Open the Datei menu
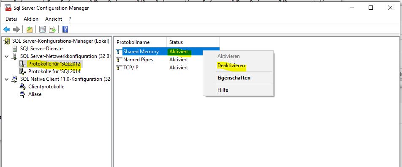Screen dimensions: 402x167 (x=11, y=19)
